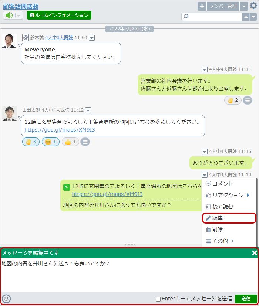259x306 pixels.
Task: Click the 送信 send button
Action: (x=246, y=299)
